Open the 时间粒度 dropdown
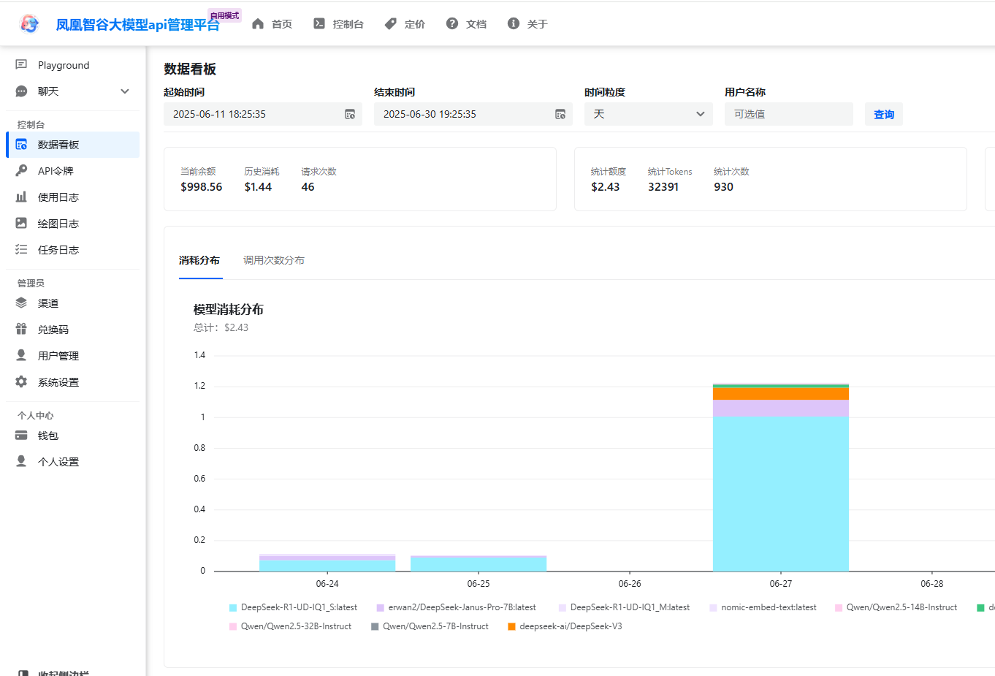The height and width of the screenshot is (676, 995). pos(648,114)
